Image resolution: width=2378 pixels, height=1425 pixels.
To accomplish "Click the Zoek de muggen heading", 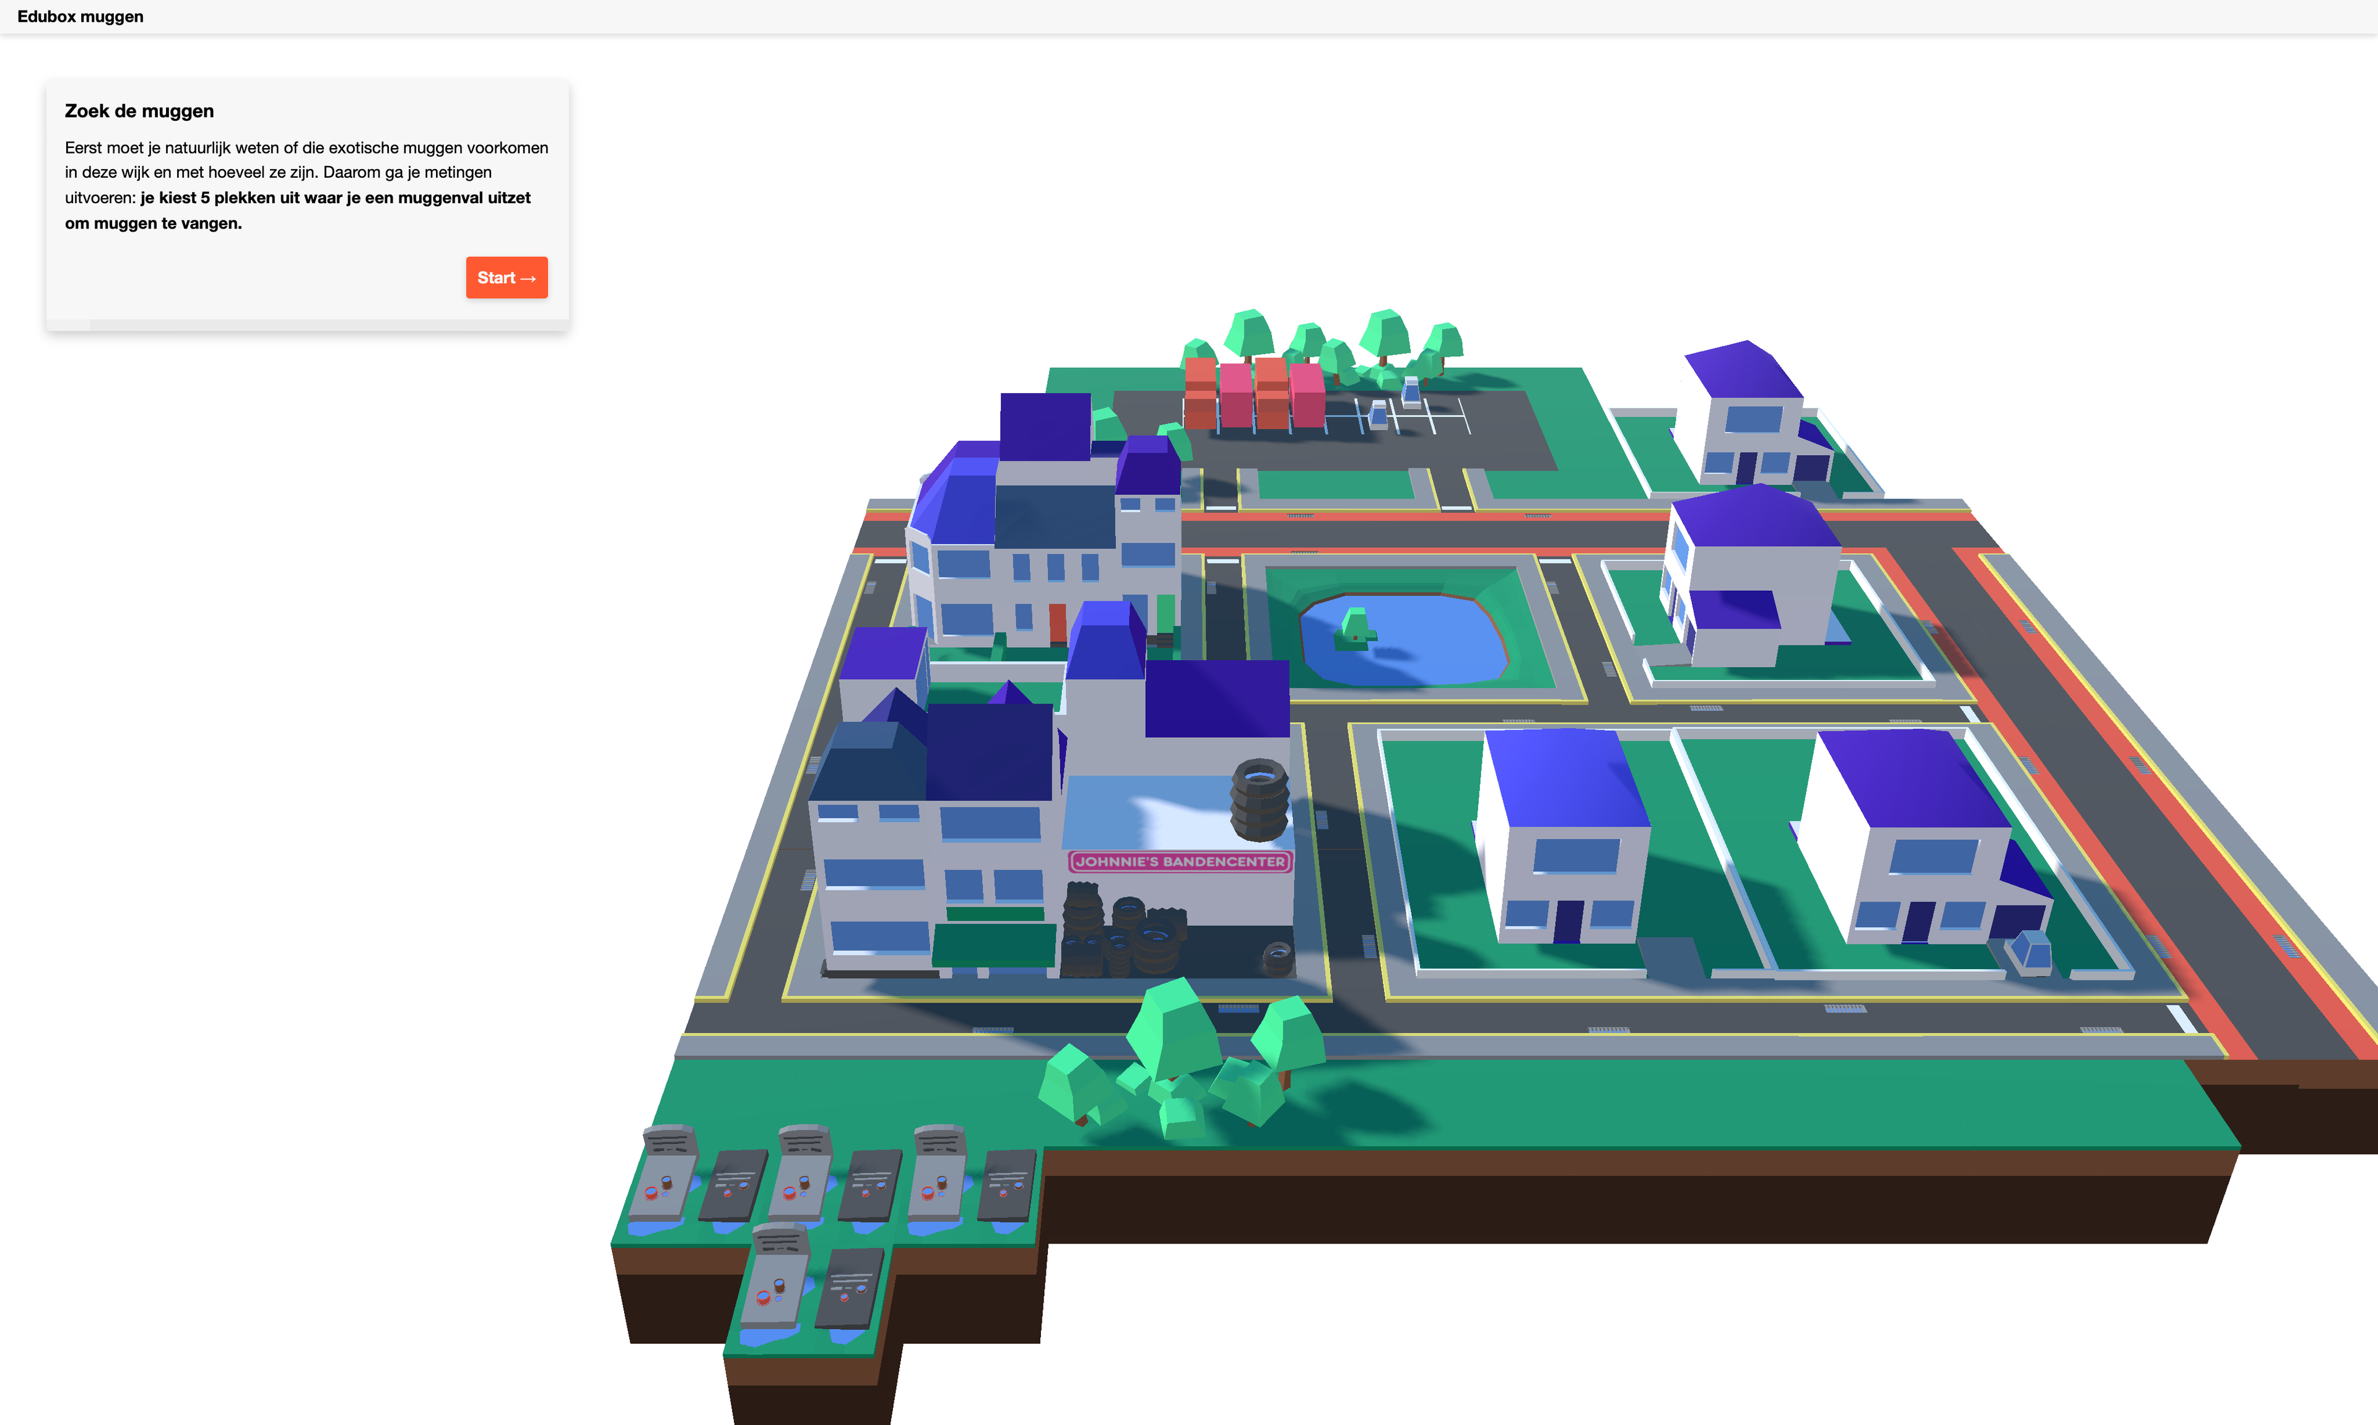I will pyautogui.click(x=139, y=110).
